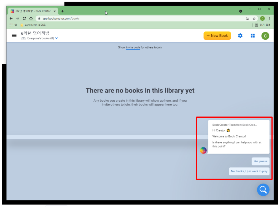Viewport: 280px width, 207px height.
Task: Go forward in the browser
Action: pyautogui.click(x=18, y=18)
